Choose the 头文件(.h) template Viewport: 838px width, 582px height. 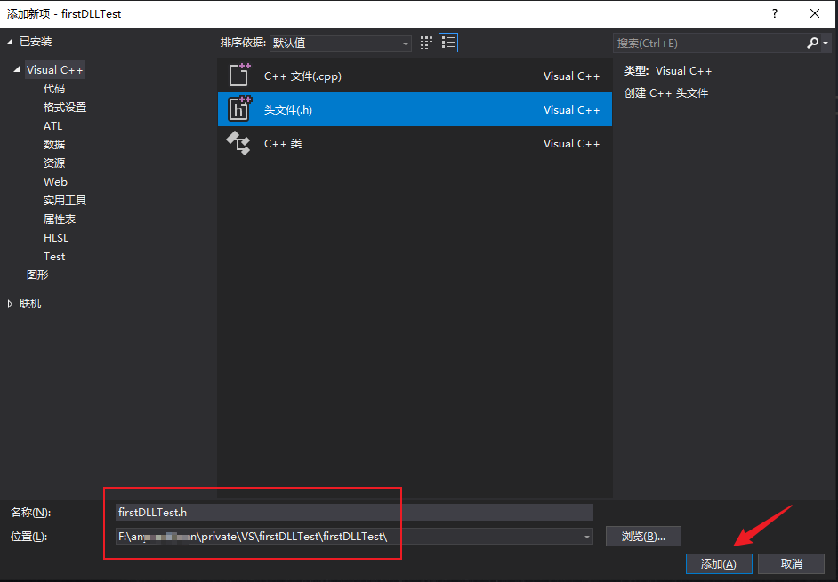[415, 109]
